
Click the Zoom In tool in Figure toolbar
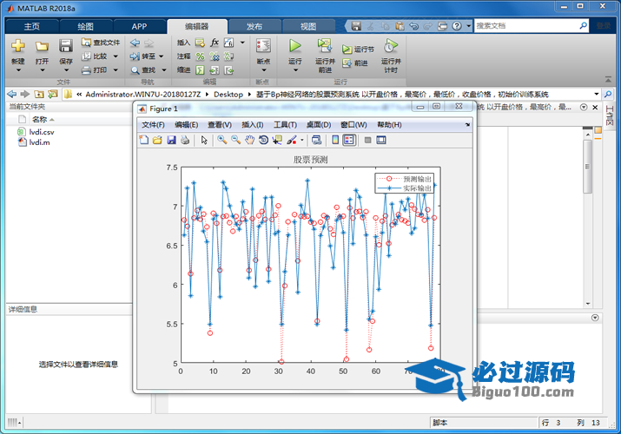pos(222,140)
